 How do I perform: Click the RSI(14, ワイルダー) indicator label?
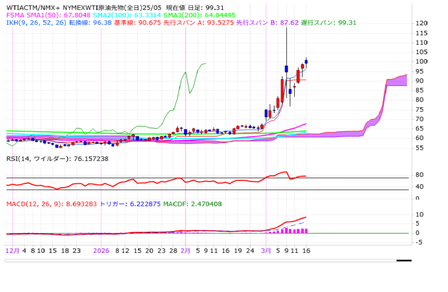[x=57, y=159]
